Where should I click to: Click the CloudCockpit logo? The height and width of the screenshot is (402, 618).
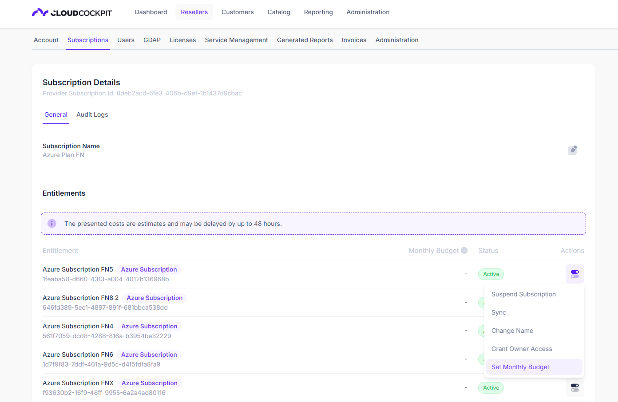[x=72, y=12]
